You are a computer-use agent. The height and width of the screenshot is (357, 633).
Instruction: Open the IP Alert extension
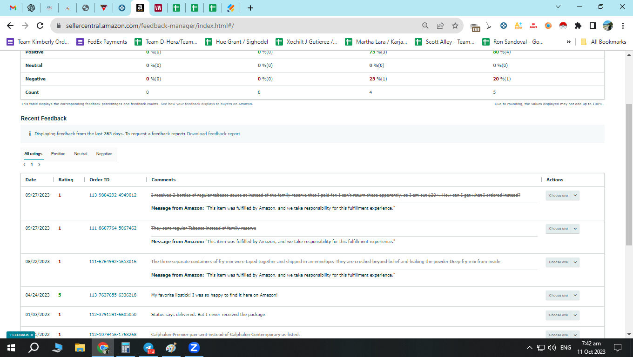coord(533,26)
